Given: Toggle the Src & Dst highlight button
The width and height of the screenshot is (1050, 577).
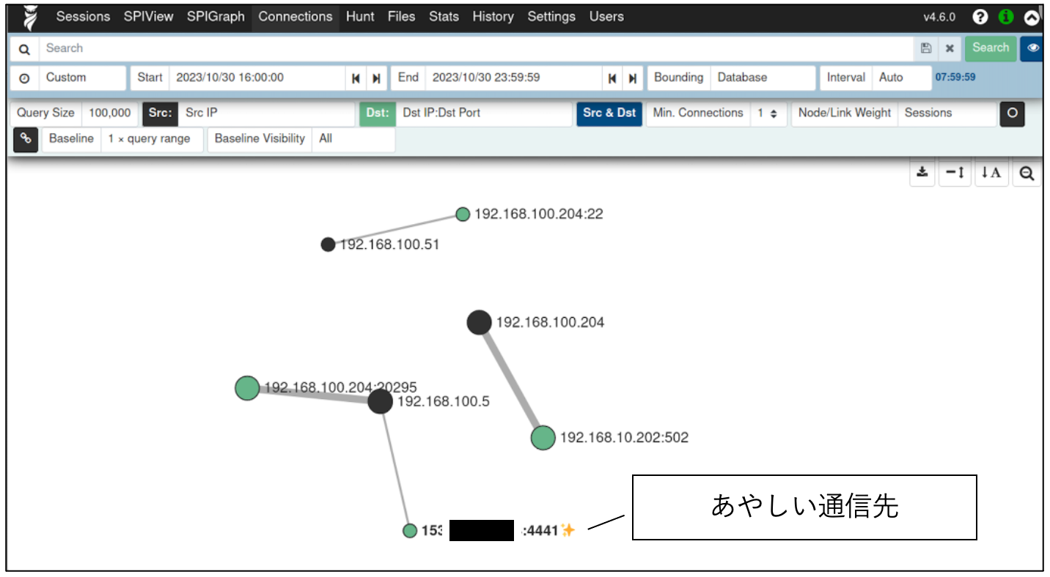Looking at the screenshot, I should tap(609, 113).
